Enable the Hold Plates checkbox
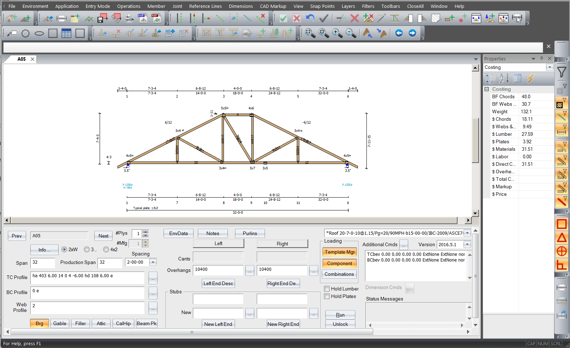The image size is (570, 348). (x=327, y=296)
